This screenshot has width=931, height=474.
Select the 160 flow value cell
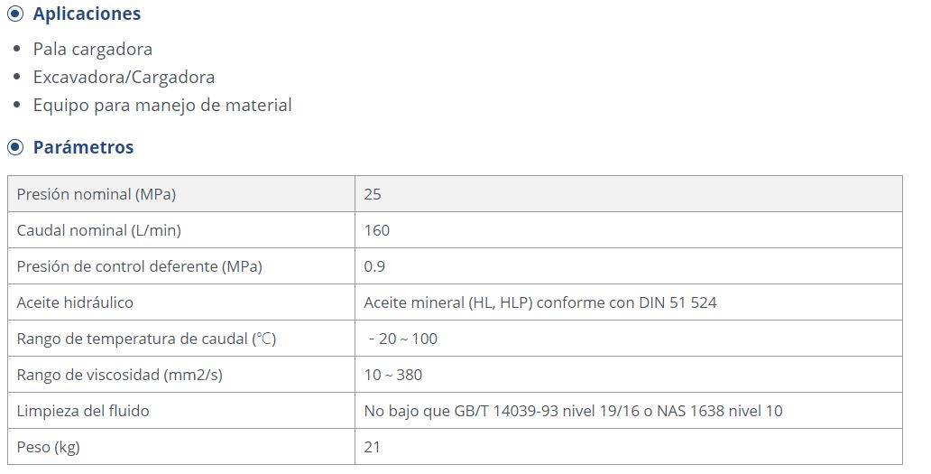(629, 230)
